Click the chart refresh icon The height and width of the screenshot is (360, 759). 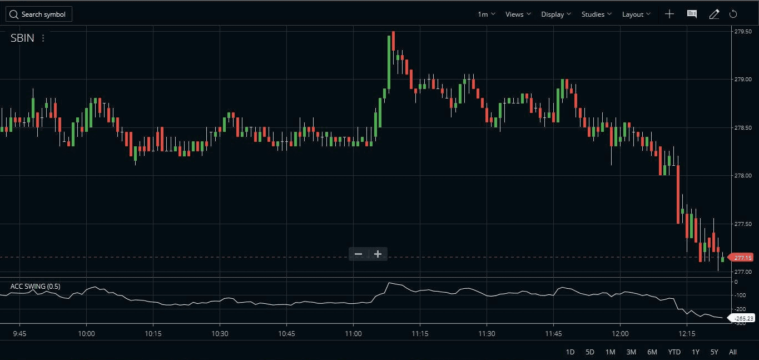[x=733, y=14]
